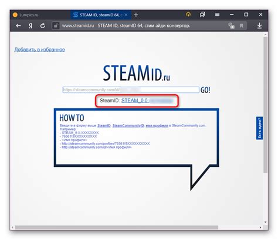Minimize the browser window
278x240 pixels.
(x=232, y=15)
